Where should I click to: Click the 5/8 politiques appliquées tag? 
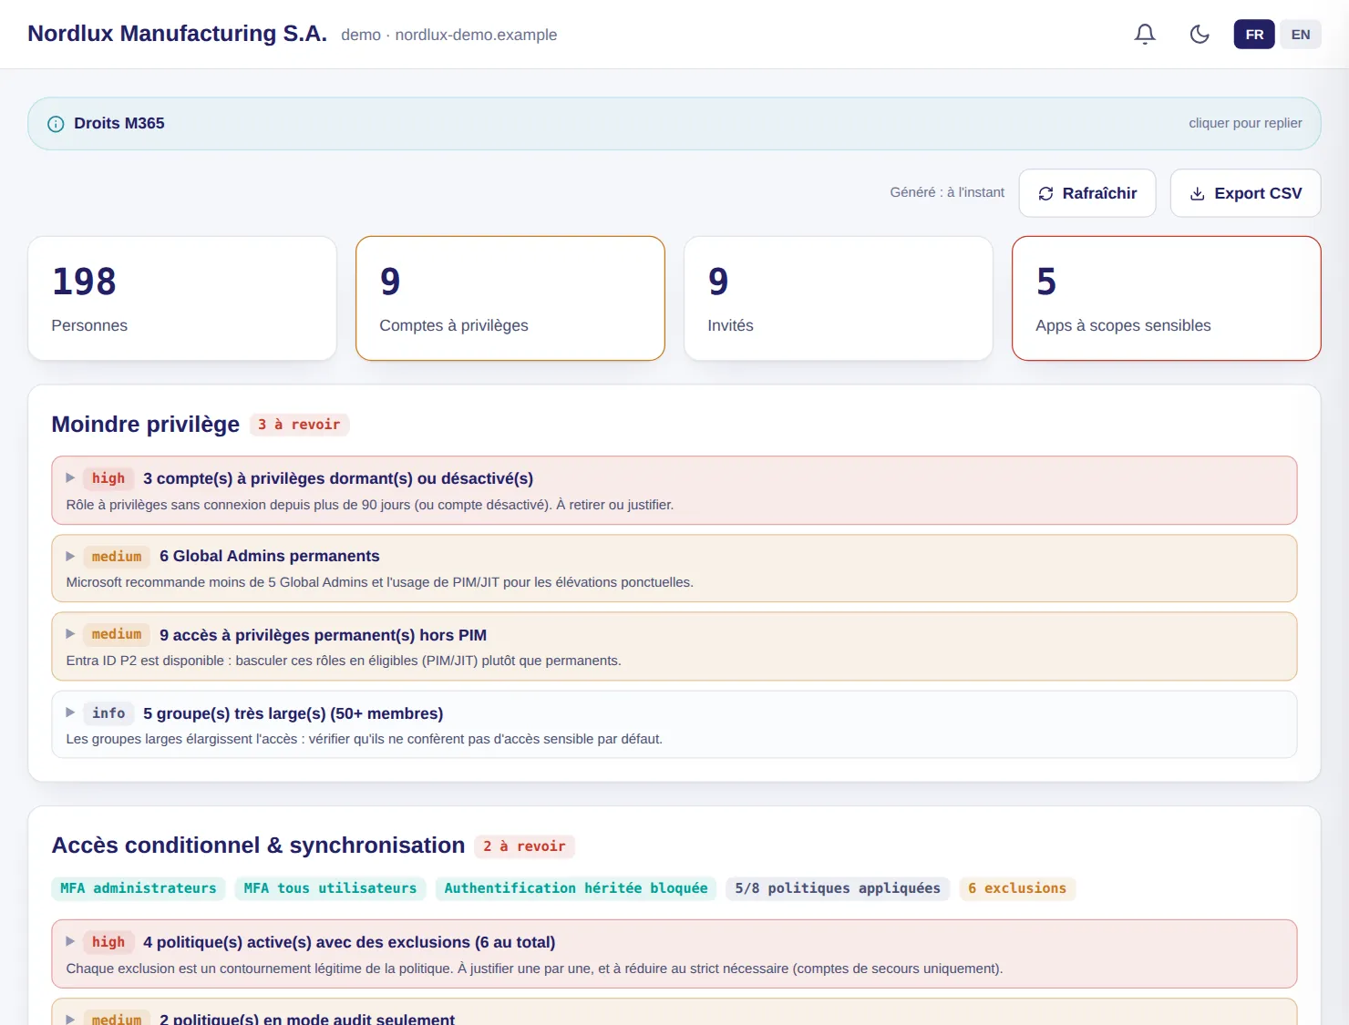[x=838, y=888]
